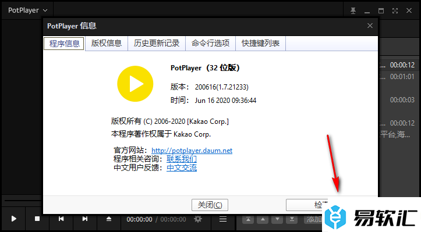Click the yellow PotPlayer logo

pyautogui.click(x=135, y=84)
